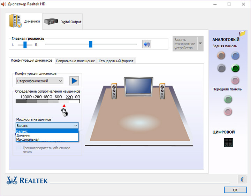Select Баланс in the headphone power list
This screenshot has height=196, width=251.
tap(47, 131)
